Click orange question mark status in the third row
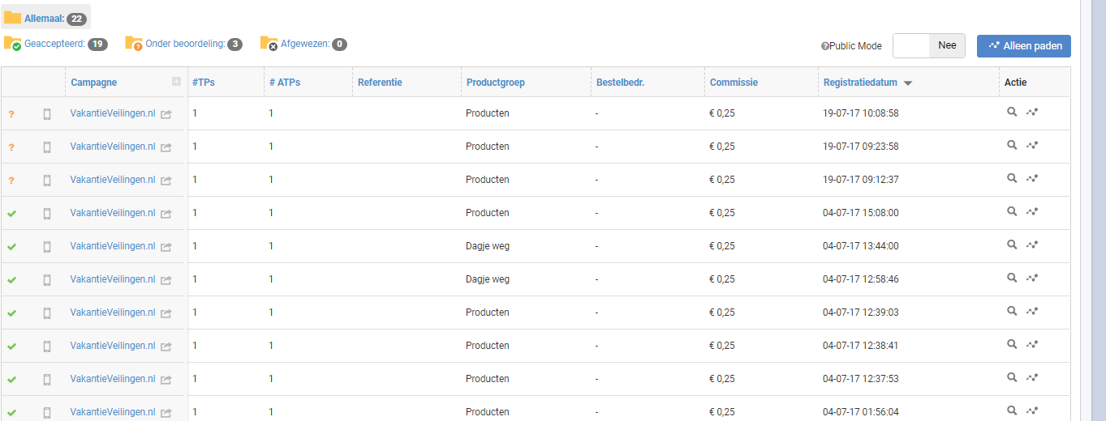 11,181
